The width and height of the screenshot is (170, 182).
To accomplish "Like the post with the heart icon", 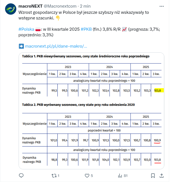I will pyautogui.click(x=88, y=176).
